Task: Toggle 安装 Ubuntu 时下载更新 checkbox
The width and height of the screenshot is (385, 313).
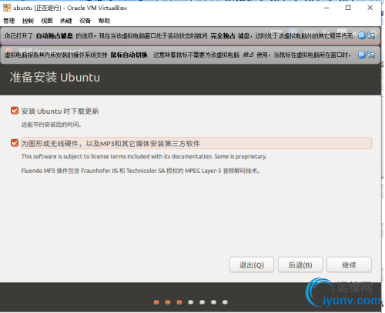Action: coord(15,111)
